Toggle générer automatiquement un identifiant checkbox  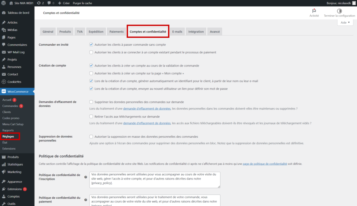coord(91,81)
